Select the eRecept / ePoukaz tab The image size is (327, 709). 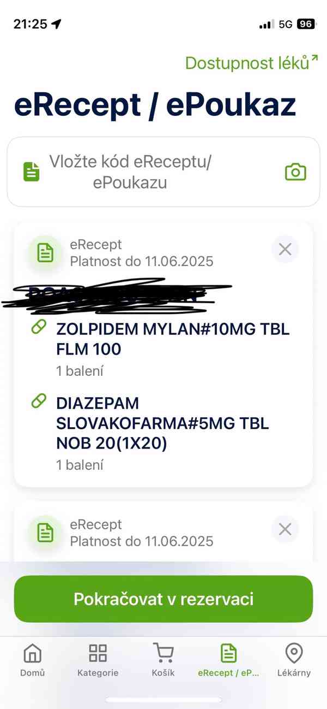(x=228, y=660)
